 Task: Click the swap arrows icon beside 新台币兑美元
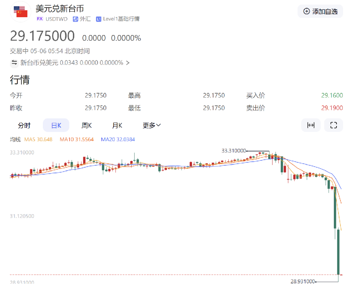point(14,63)
